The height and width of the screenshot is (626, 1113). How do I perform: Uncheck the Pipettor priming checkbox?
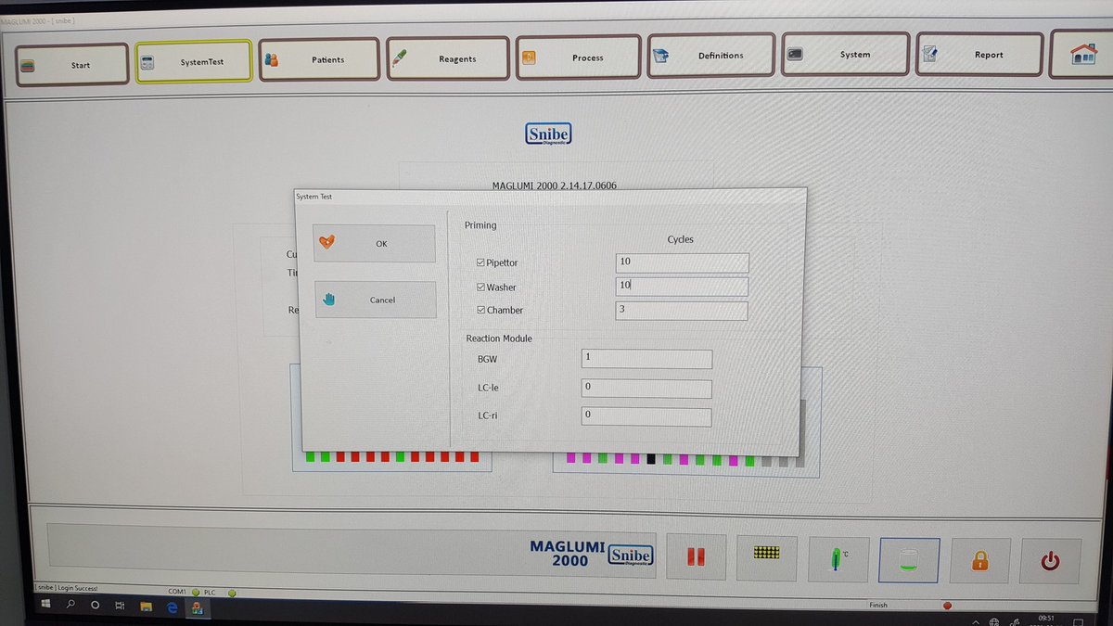point(480,262)
